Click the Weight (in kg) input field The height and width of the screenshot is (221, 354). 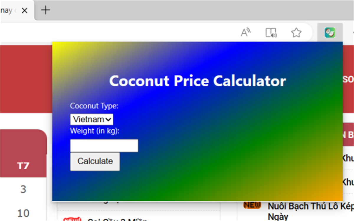104,145
